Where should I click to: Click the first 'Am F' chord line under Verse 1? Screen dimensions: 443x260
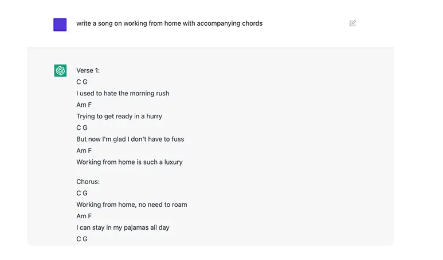point(84,105)
